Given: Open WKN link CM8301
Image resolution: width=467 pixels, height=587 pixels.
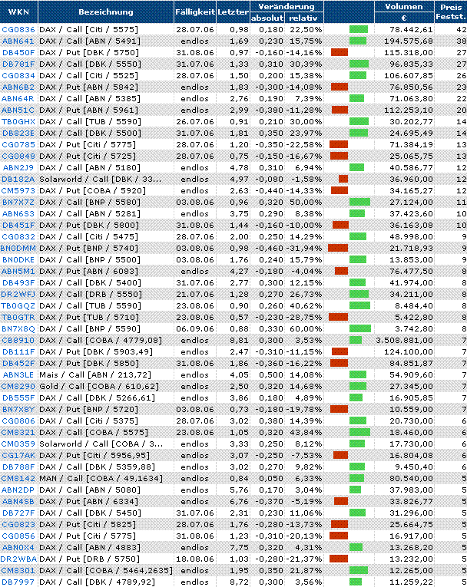Looking at the screenshot, I should pos(18,571).
